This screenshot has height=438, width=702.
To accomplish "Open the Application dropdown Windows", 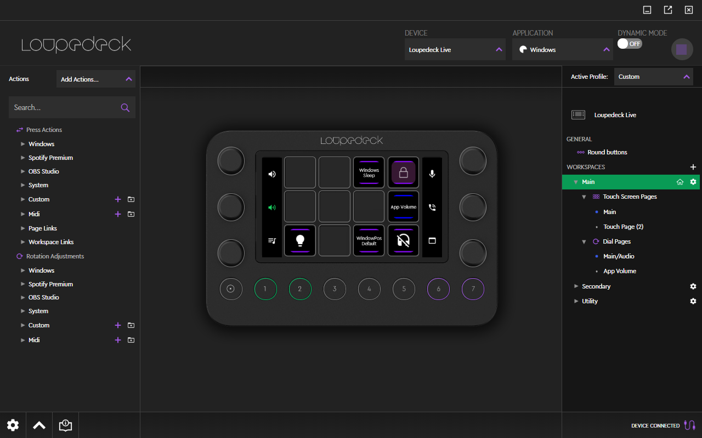I will tap(563, 49).
